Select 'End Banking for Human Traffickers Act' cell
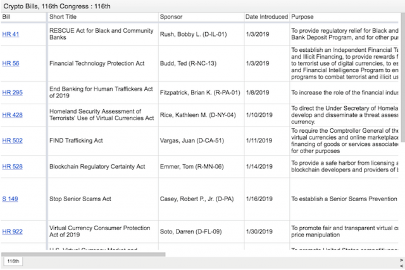The width and height of the screenshot is (405, 270). (x=103, y=92)
